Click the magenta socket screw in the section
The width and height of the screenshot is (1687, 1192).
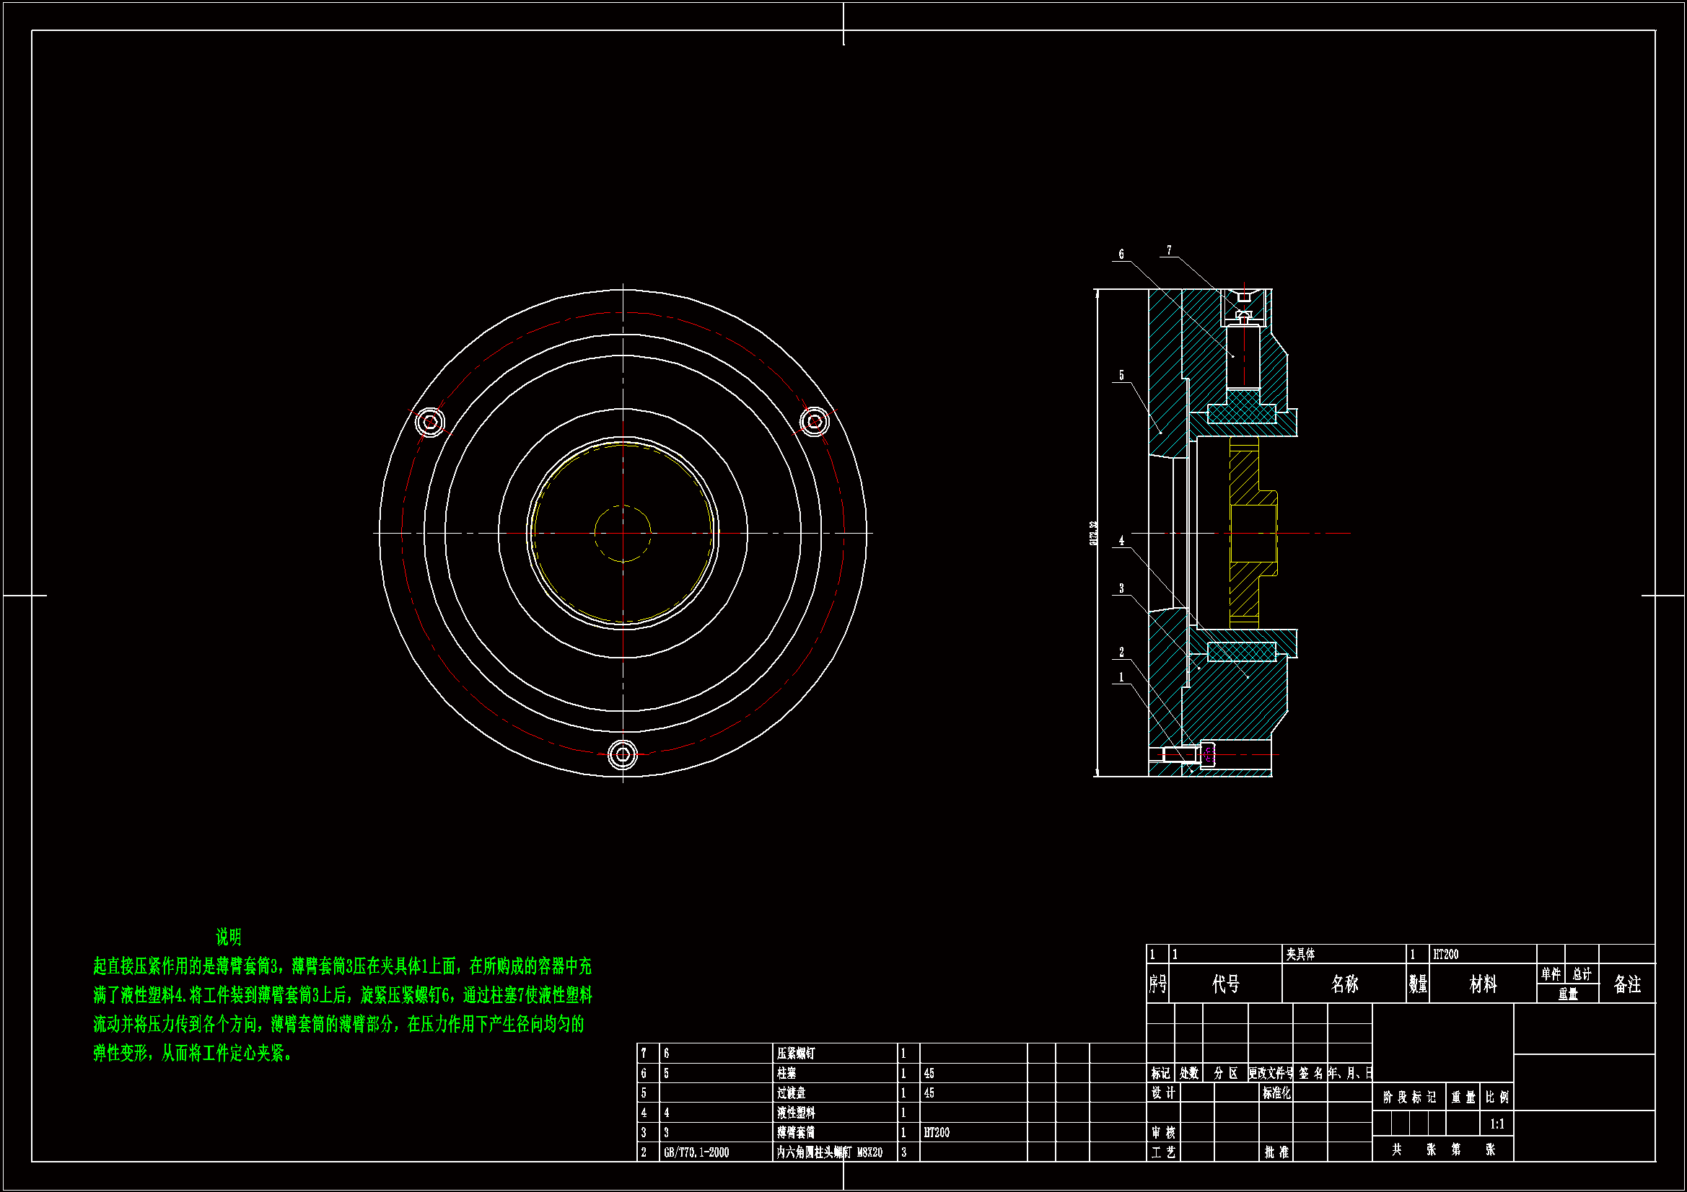tap(1209, 754)
